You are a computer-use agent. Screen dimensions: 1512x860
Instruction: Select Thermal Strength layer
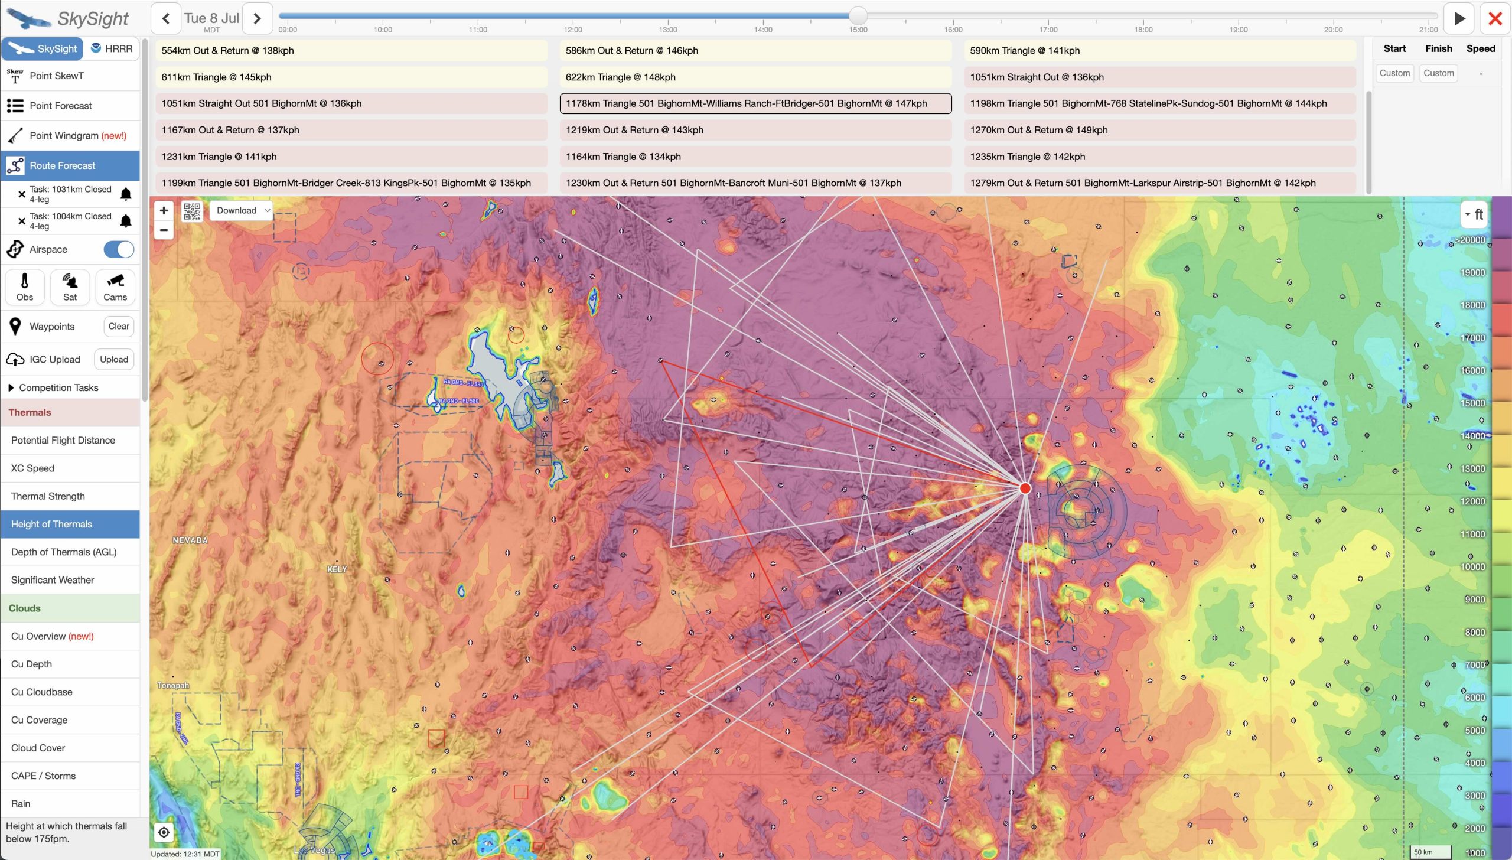point(70,496)
